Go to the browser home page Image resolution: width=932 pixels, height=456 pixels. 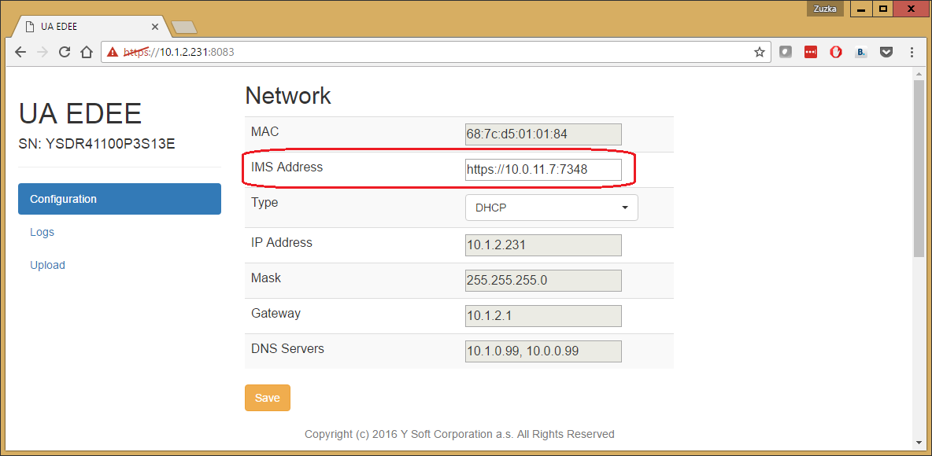(x=87, y=52)
